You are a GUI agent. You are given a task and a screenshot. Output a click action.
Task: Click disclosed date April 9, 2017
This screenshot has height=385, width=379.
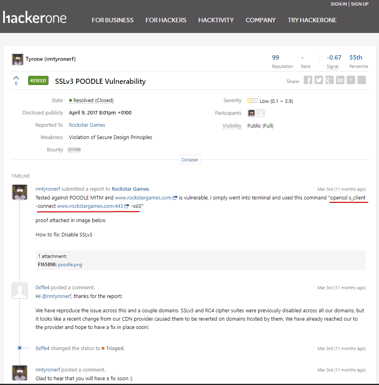(x=100, y=113)
